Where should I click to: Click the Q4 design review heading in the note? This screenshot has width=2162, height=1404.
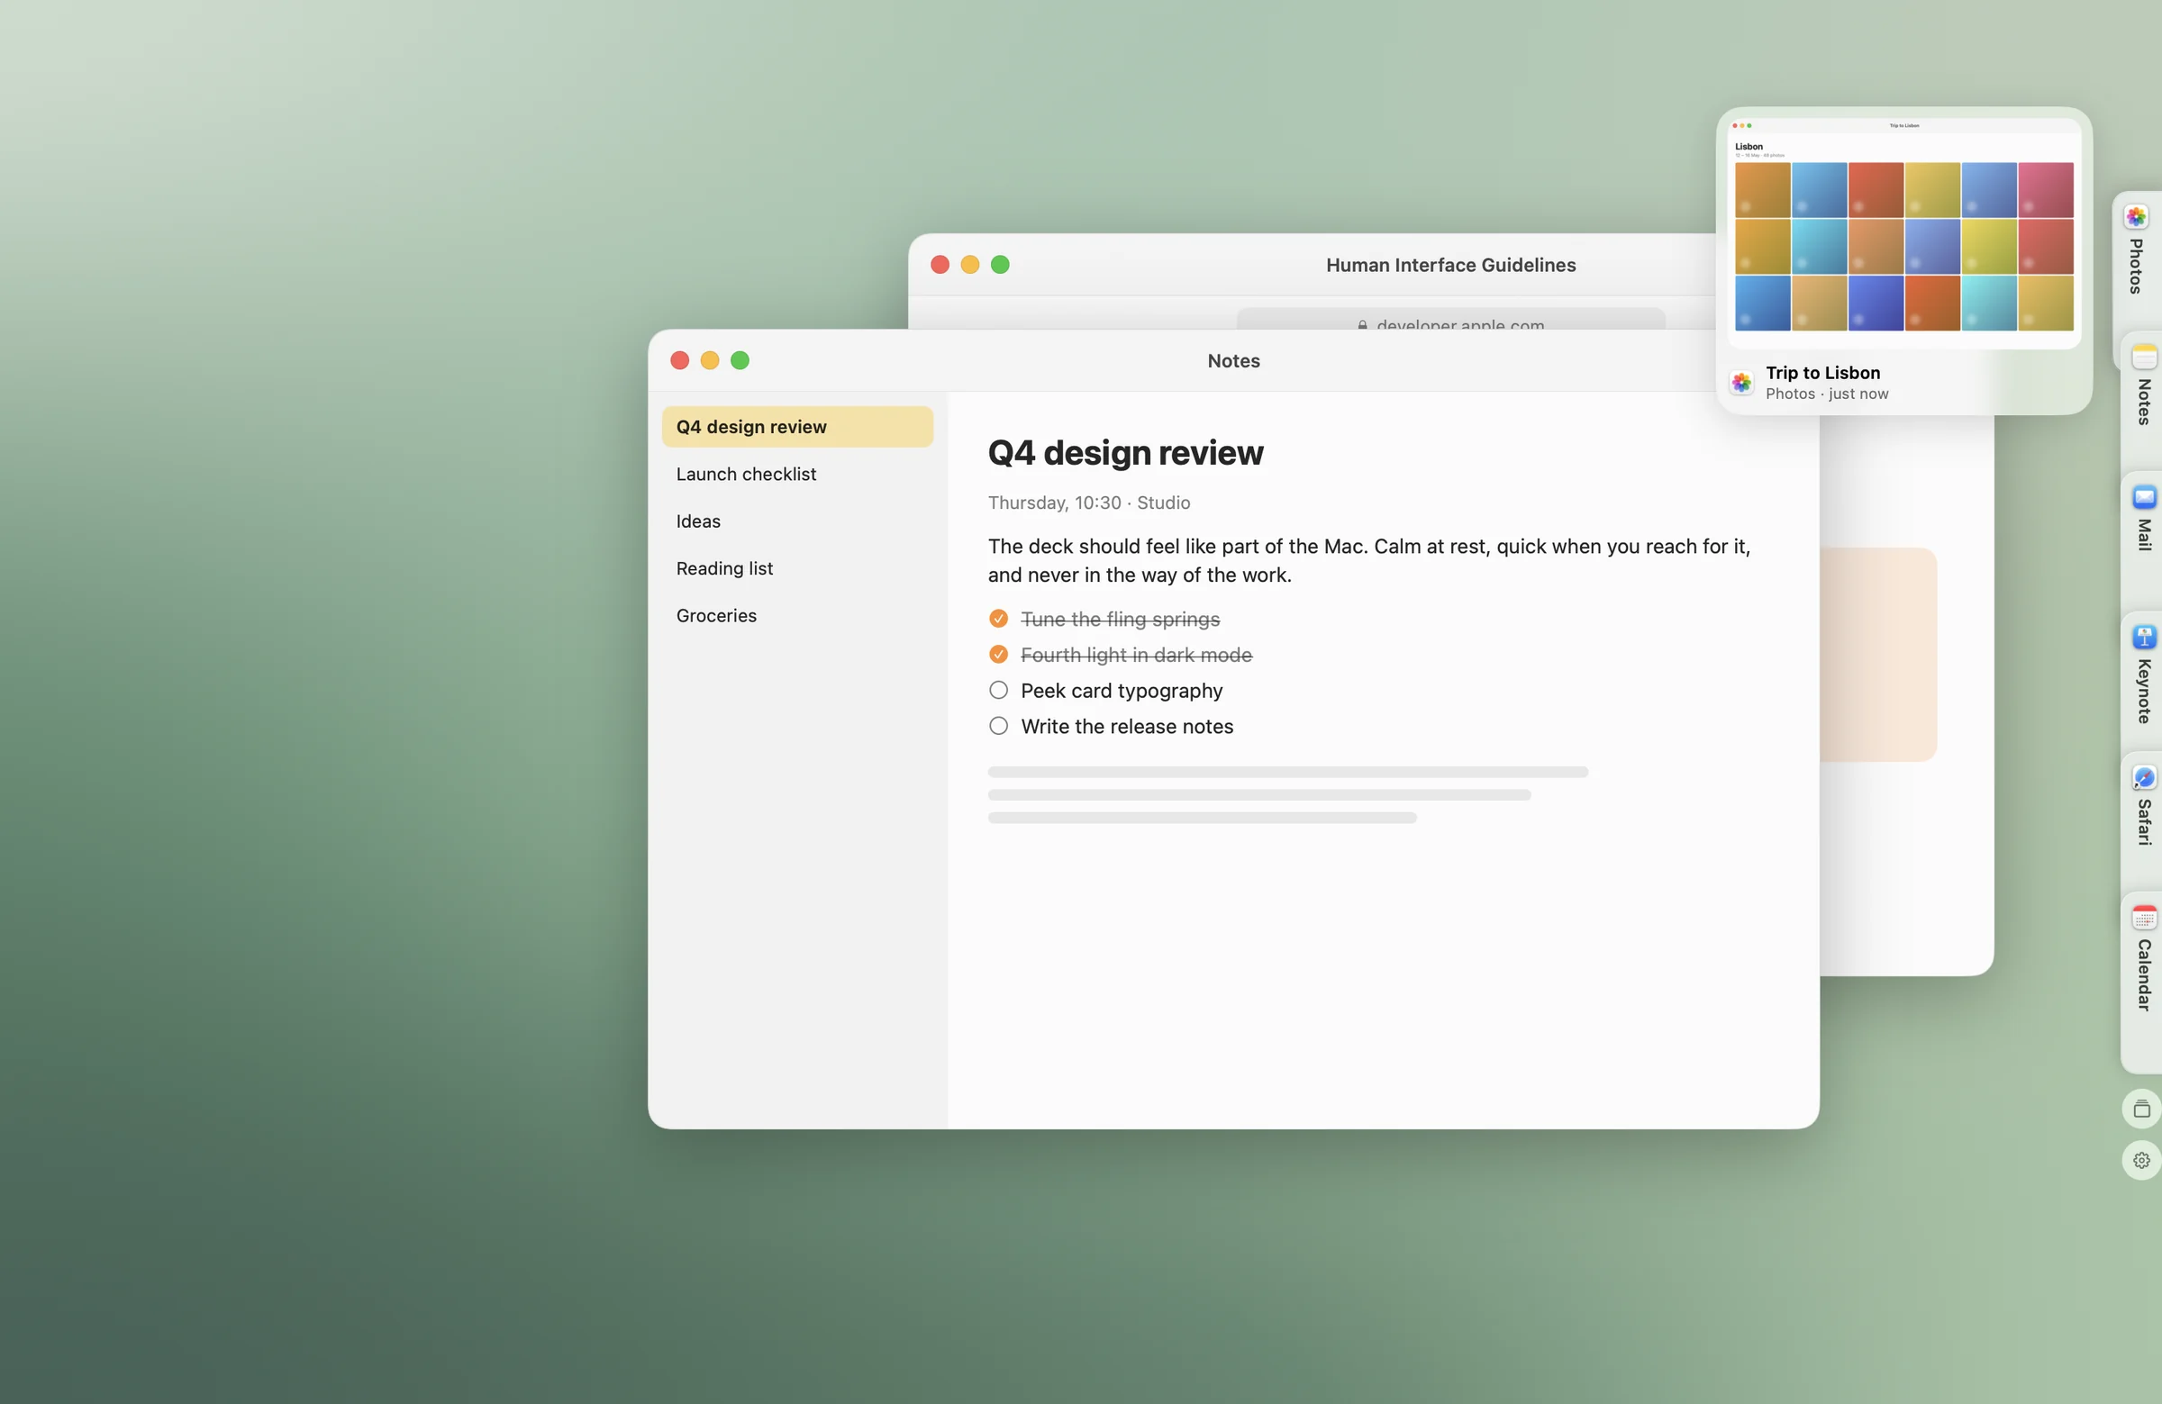[x=1124, y=452]
